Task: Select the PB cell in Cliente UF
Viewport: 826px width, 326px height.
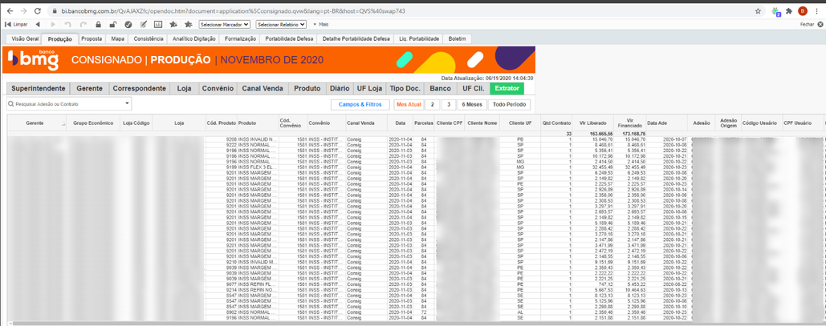Action: click(520, 140)
